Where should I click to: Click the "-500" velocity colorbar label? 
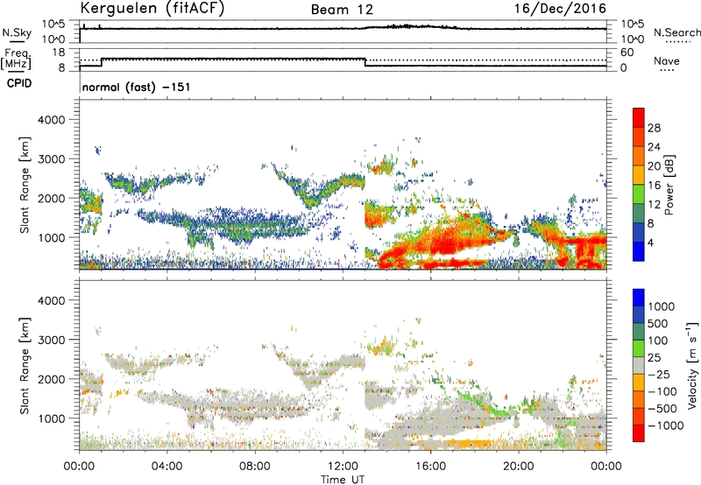[662, 409]
